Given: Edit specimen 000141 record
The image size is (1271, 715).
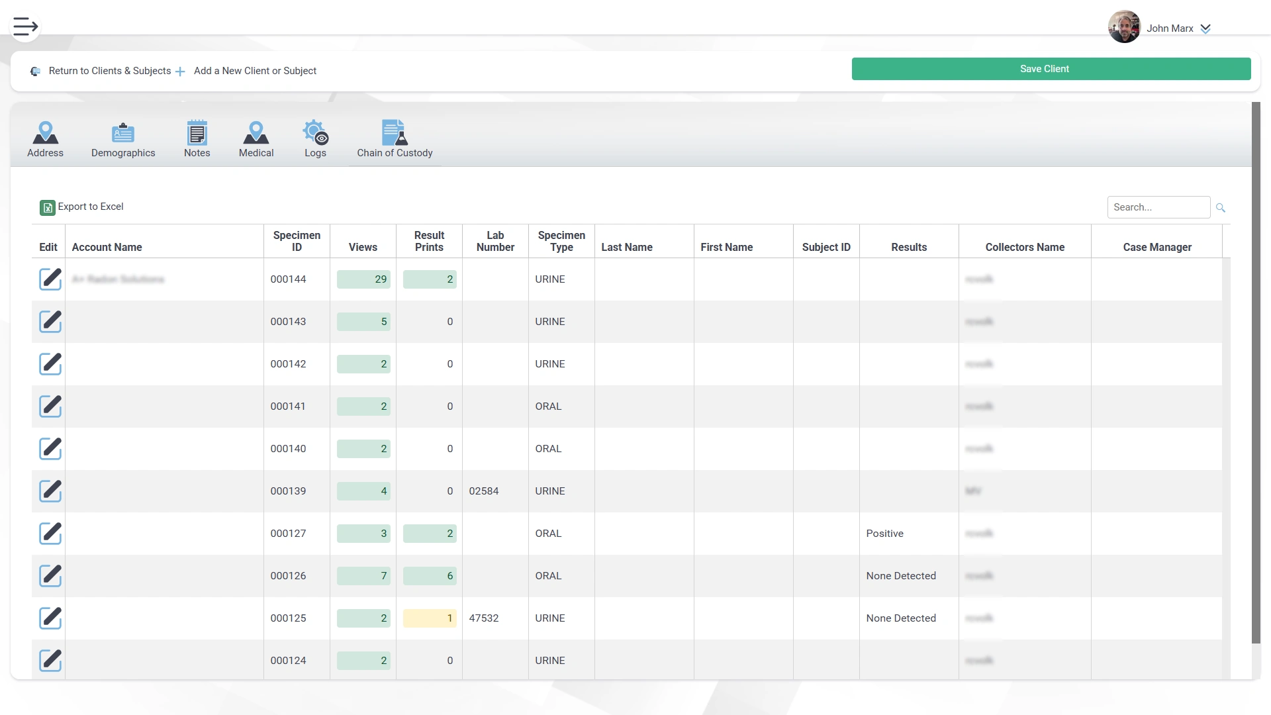Looking at the screenshot, I should click(x=50, y=406).
